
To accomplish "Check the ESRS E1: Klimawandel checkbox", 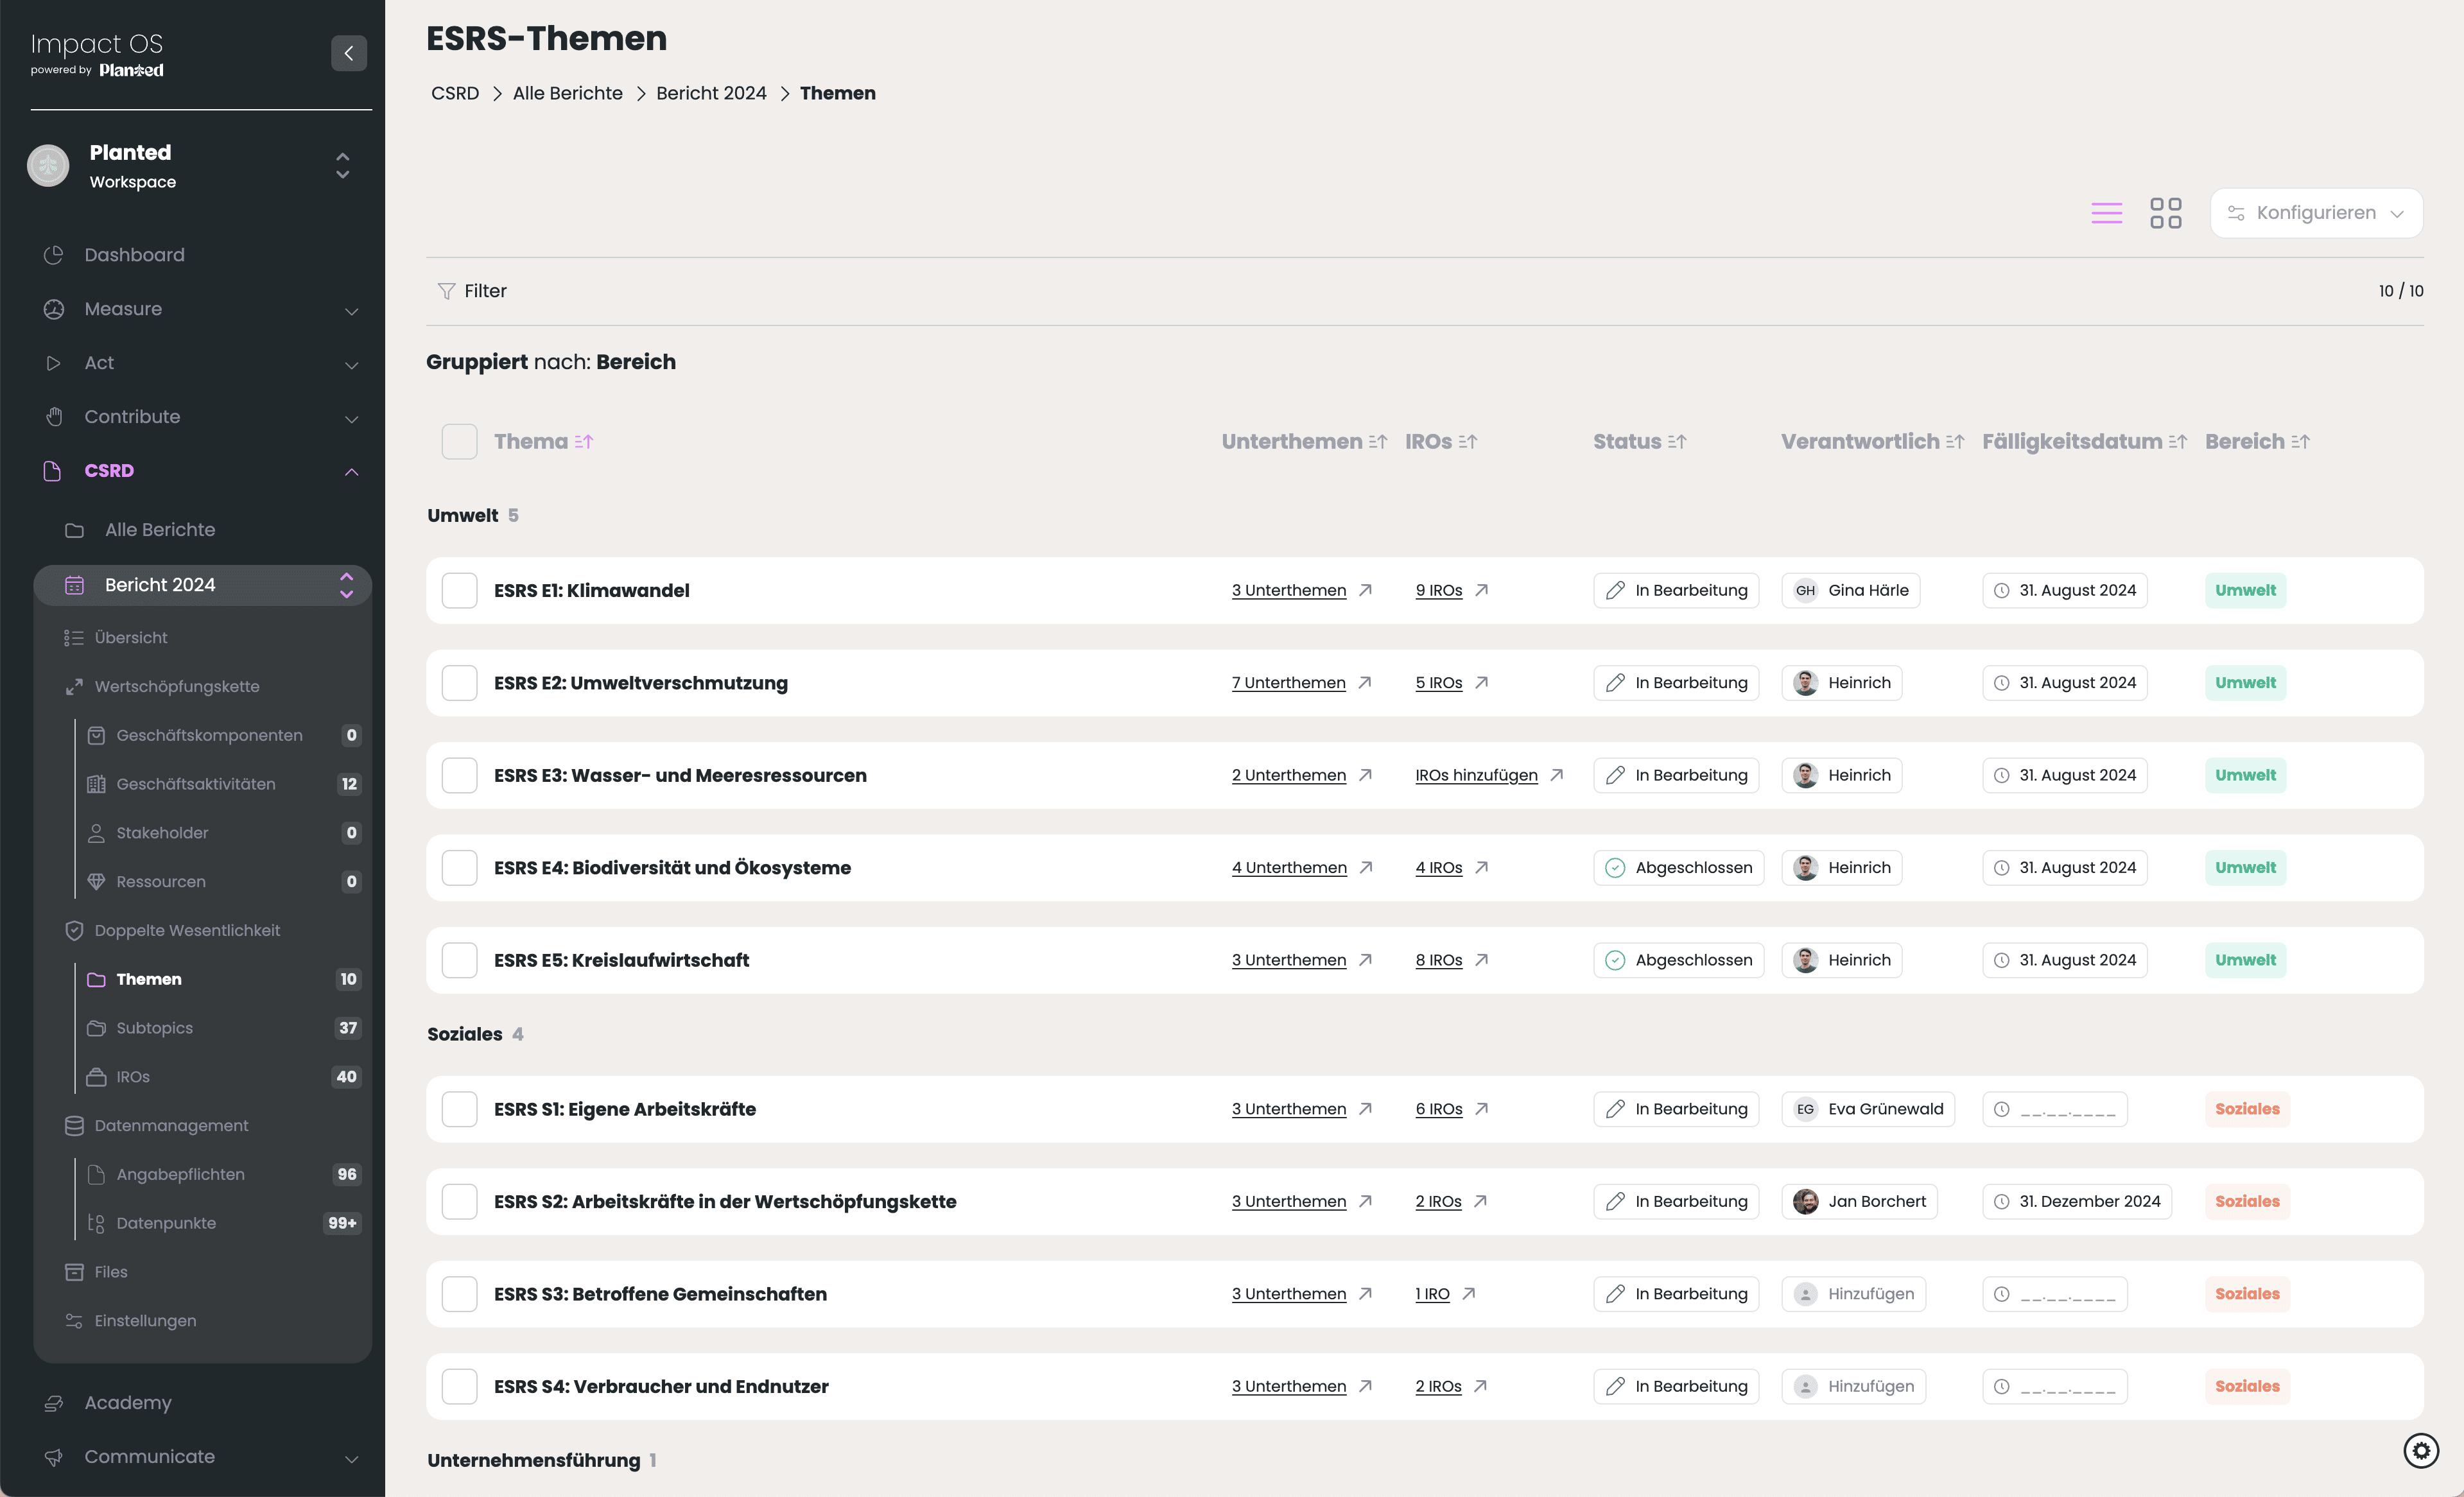I will (x=459, y=590).
